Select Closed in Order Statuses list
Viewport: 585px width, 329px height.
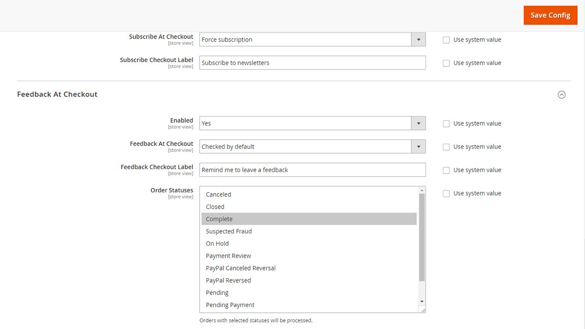coord(309,207)
